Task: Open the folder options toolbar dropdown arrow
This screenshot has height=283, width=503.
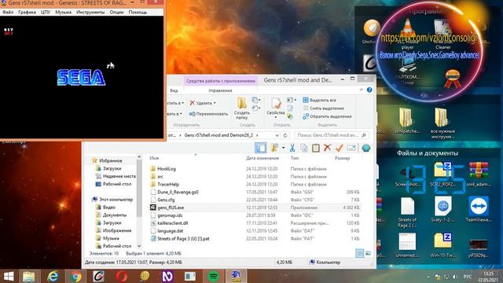Action: click(x=283, y=148)
